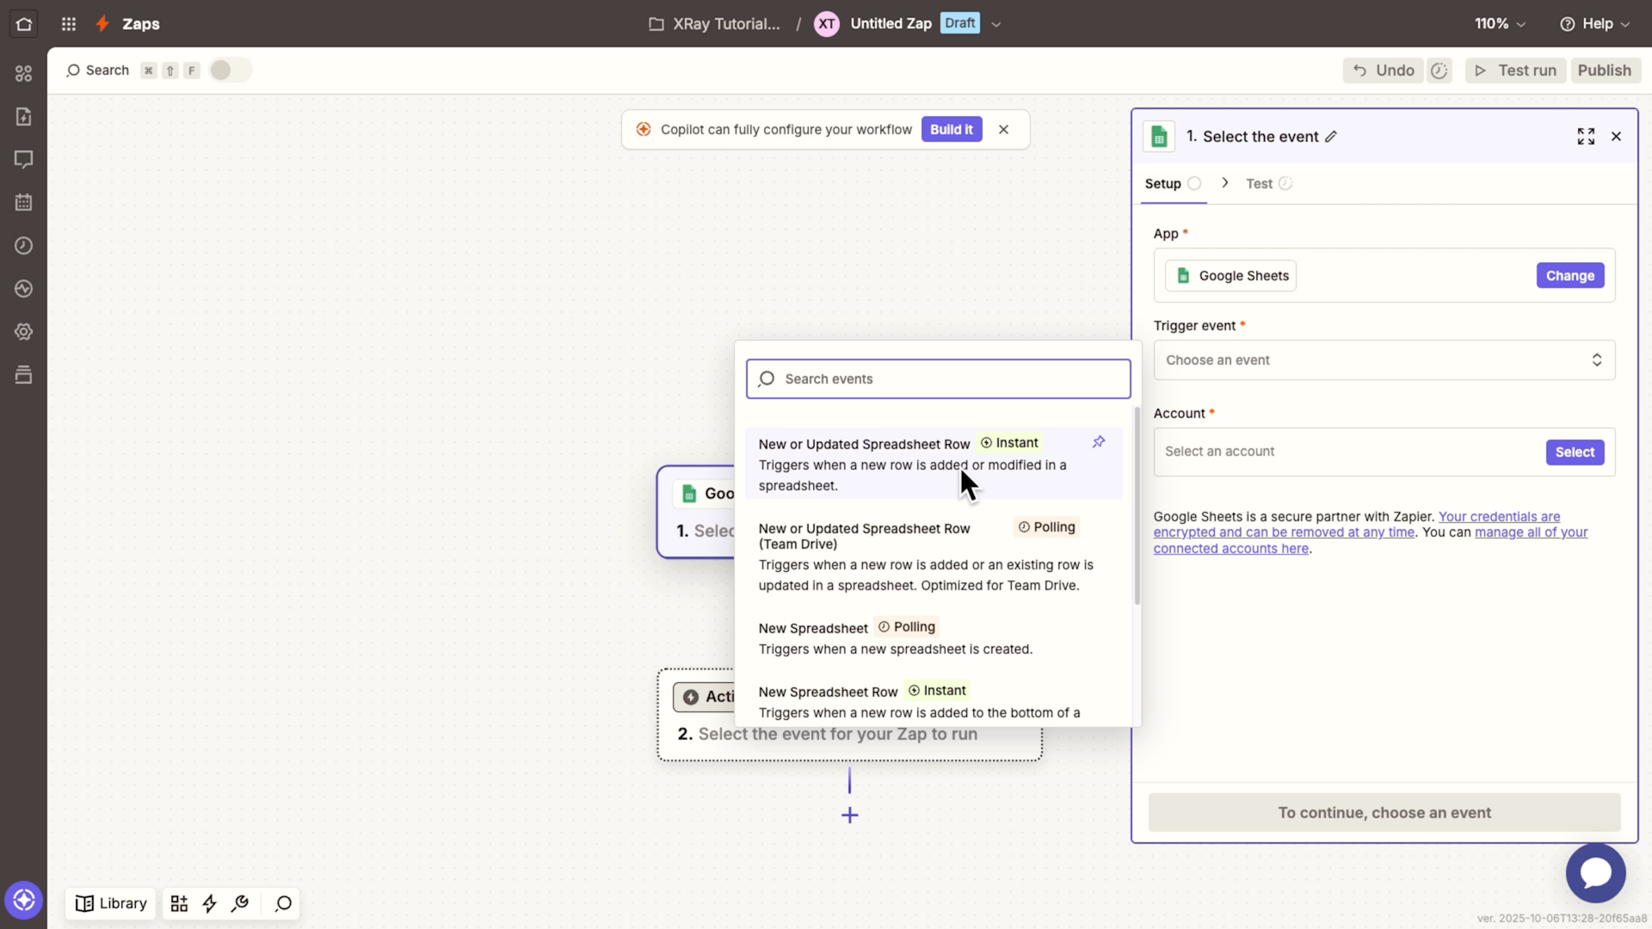Click the add-step grid icon in bottom toolbar
1652x929 pixels.
pos(179,904)
